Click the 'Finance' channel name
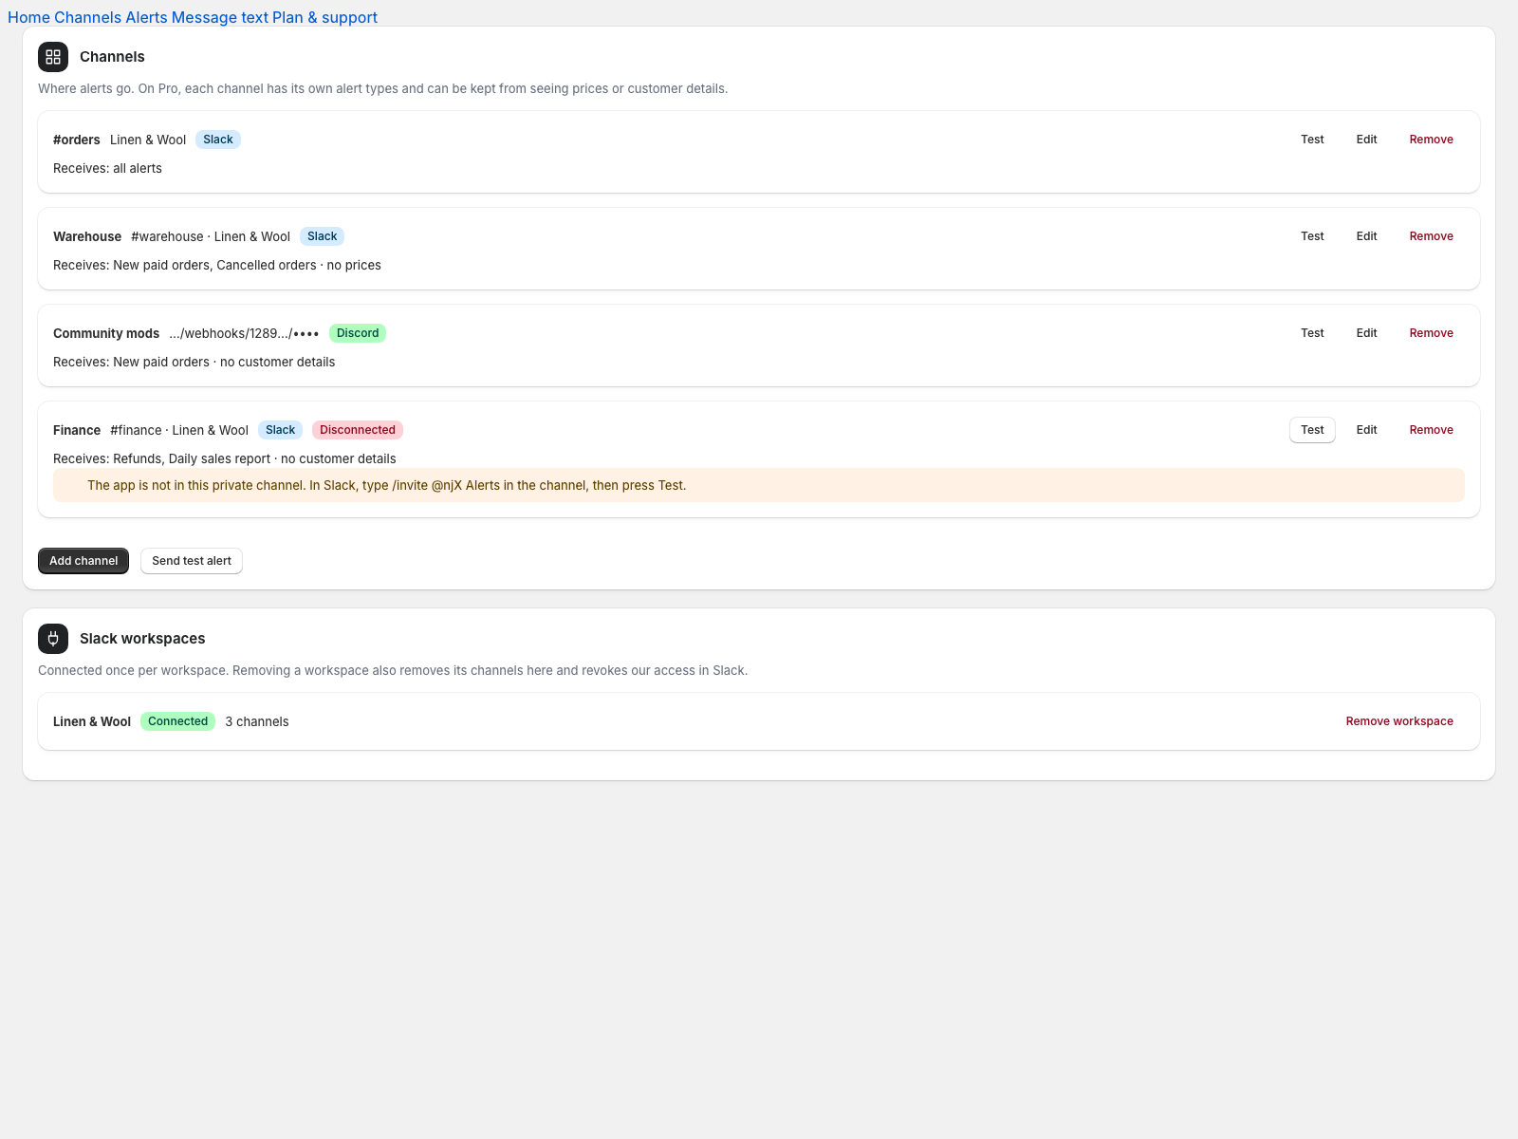Image resolution: width=1518 pixels, height=1139 pixels. pos(77,430)
